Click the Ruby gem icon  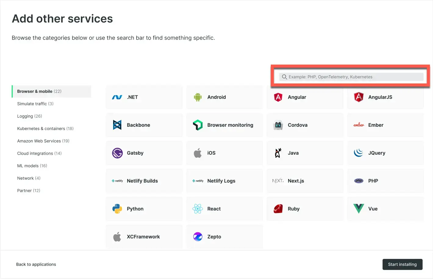[x=278, y=209]
